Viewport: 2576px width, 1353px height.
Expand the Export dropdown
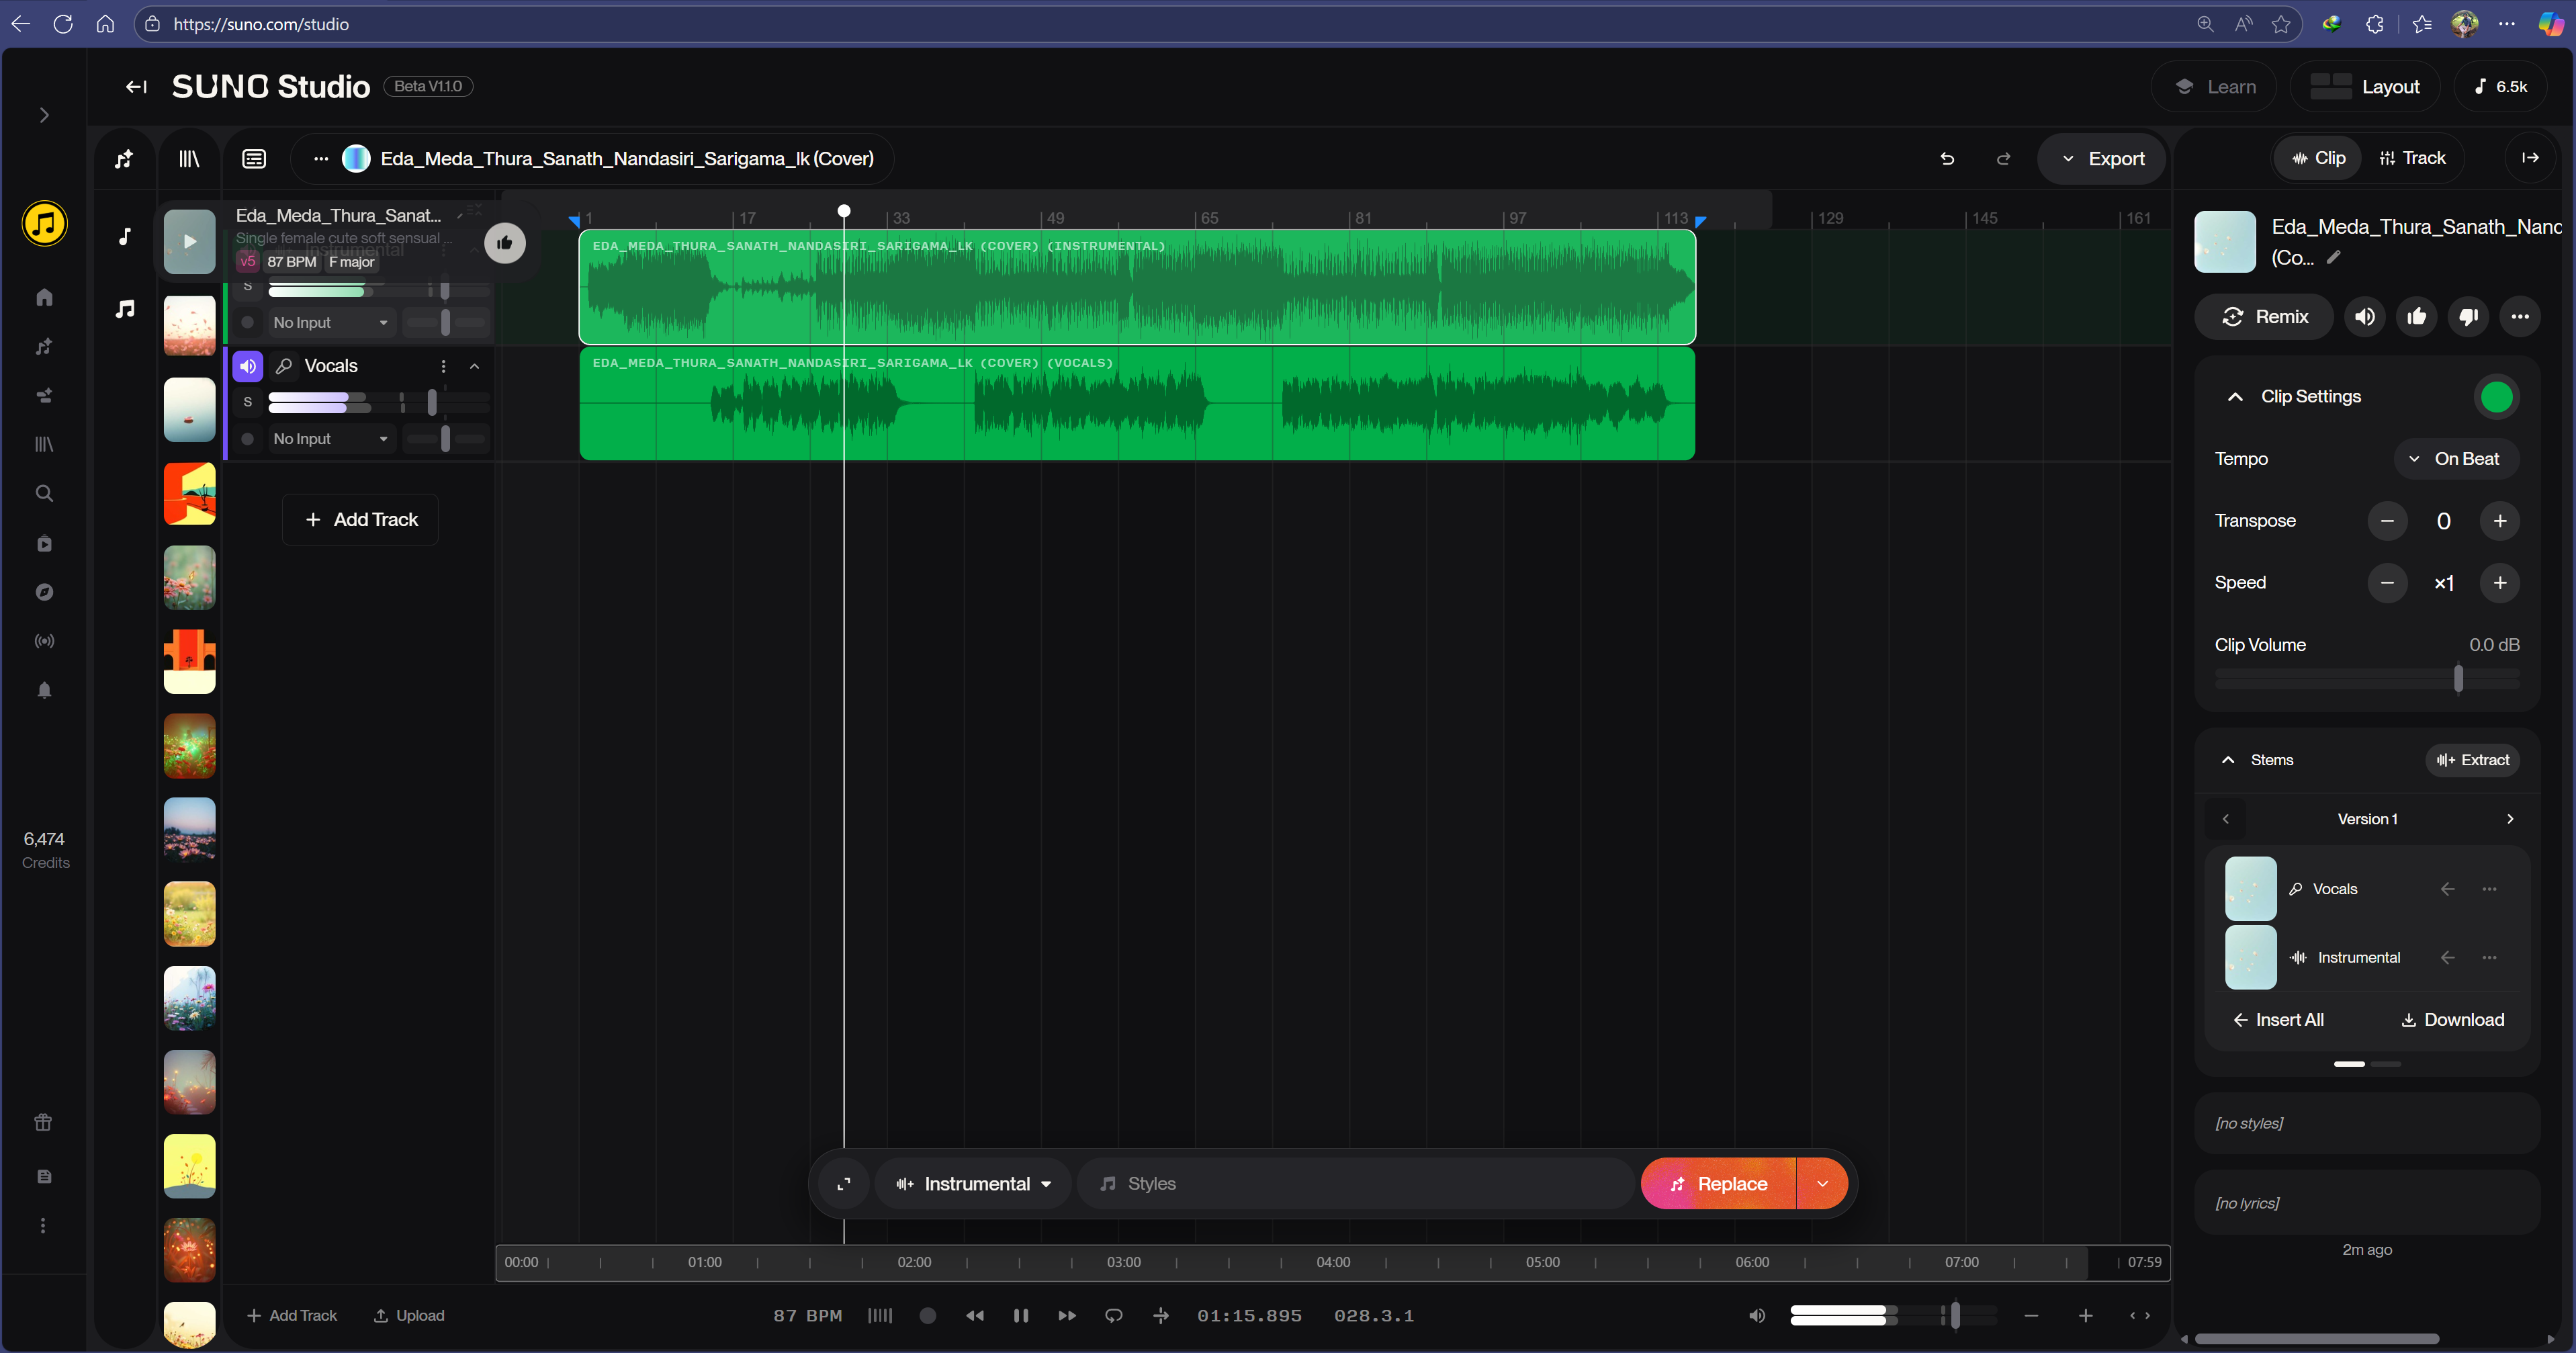pyautogui.click(x=2102, y=159)
